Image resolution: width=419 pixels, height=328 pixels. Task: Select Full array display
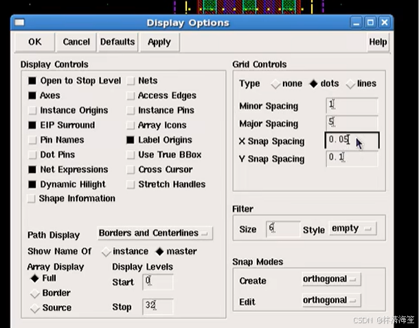(35, 279)
